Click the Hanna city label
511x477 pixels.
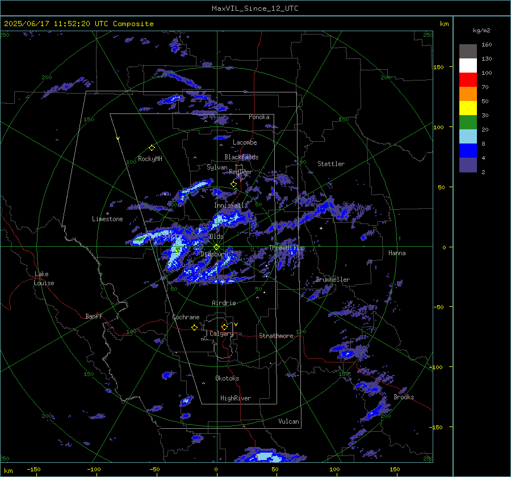coord(397,253)
